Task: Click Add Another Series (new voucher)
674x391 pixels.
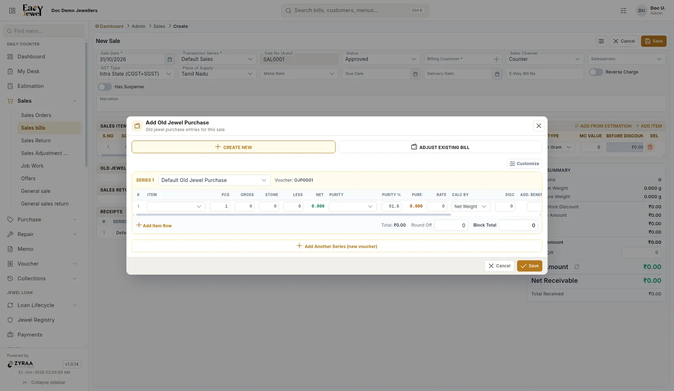Action: pos(337,246)
